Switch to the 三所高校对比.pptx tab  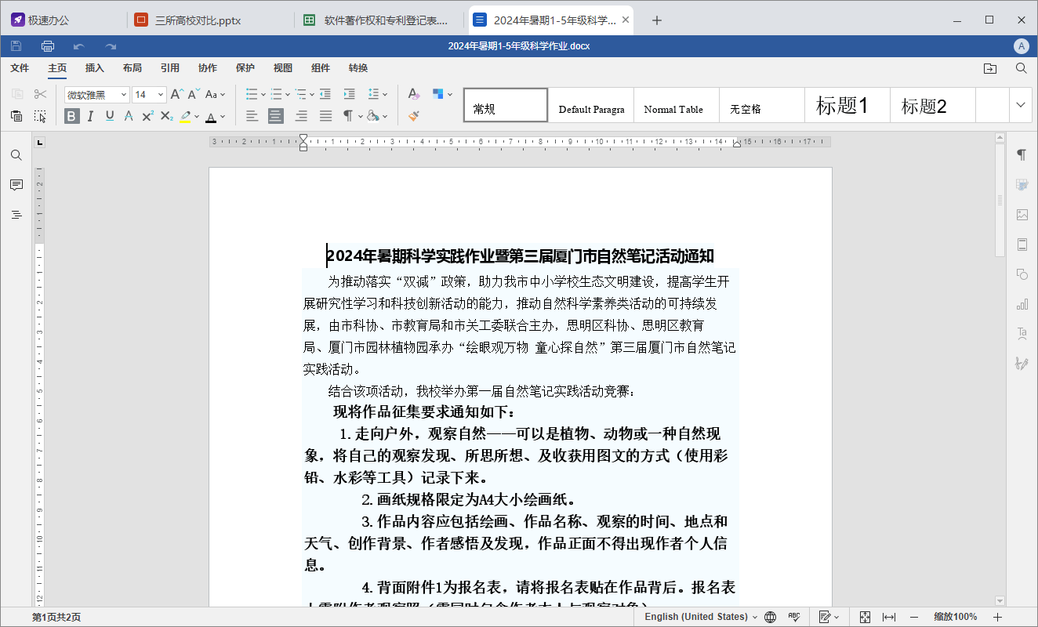pos(209,20)
